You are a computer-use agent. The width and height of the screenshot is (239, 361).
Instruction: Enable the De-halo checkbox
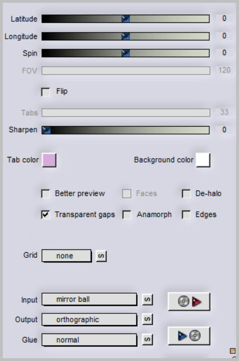[186, 193]
